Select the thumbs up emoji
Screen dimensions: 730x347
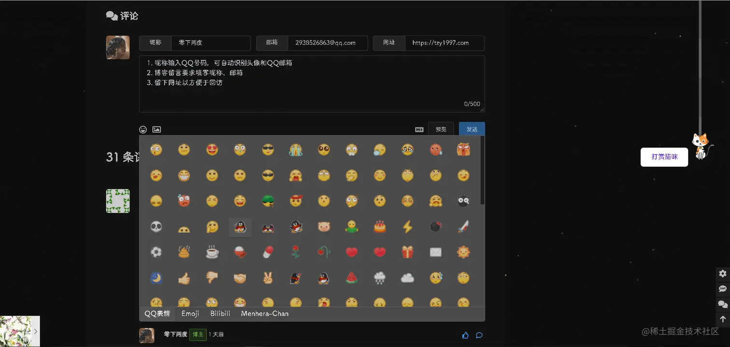tap(184, 278)
